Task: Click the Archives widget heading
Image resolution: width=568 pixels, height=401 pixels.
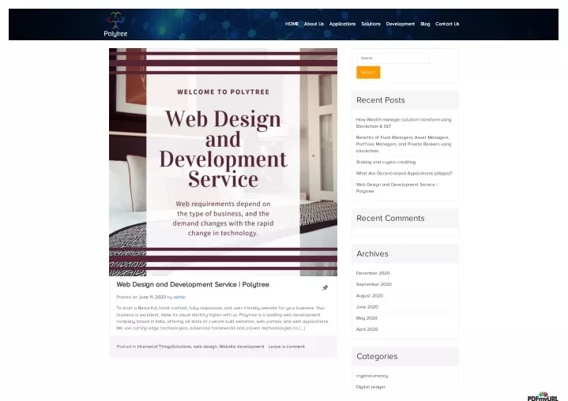Action: (372, 253)
